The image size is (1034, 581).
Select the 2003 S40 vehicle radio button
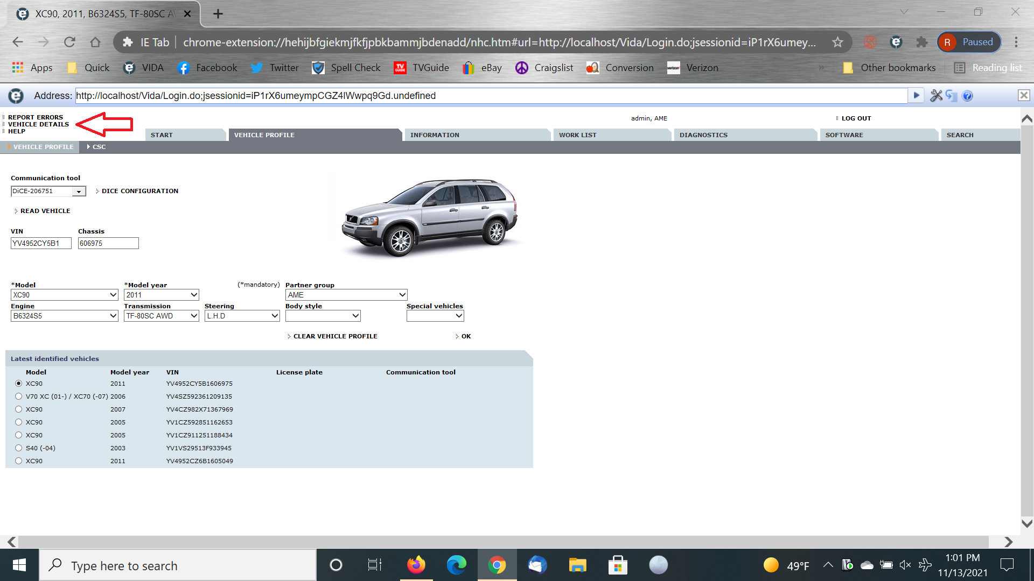[19, 448]
